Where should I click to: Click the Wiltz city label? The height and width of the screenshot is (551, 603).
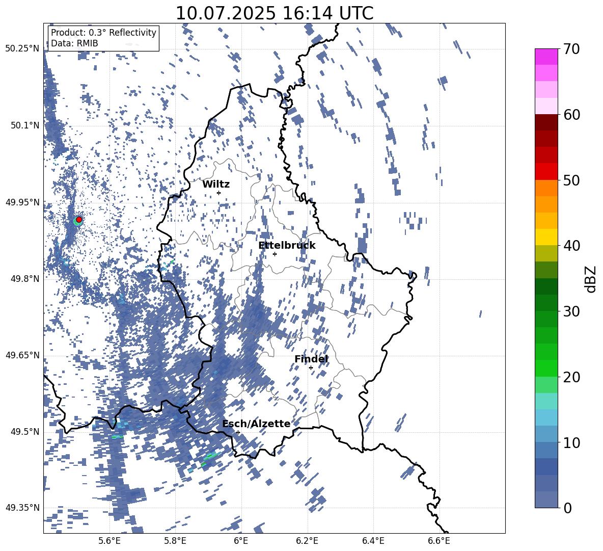click(216, 185)
